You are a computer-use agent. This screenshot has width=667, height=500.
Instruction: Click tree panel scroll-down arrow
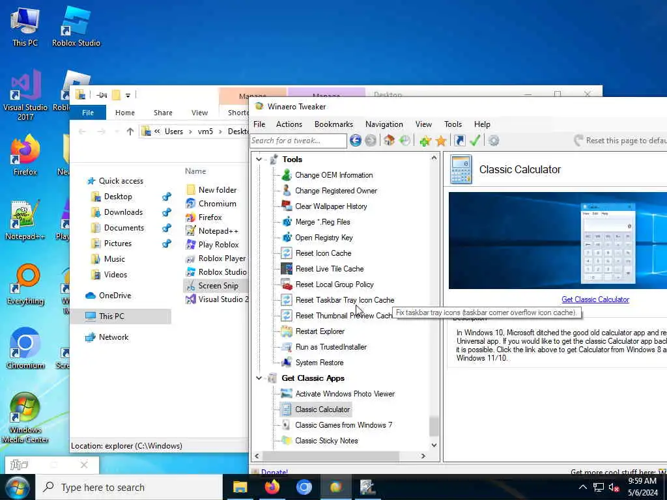(434, 445)
